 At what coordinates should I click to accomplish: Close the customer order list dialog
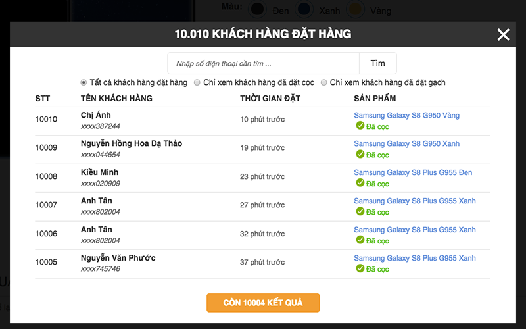click(x=503, y=35)
